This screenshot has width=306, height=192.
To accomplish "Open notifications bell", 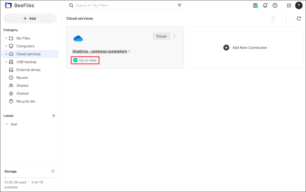I will point(265,5).
